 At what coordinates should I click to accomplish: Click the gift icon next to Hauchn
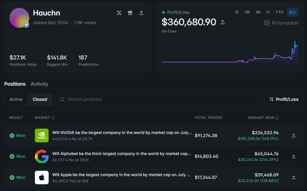(130, 13)
